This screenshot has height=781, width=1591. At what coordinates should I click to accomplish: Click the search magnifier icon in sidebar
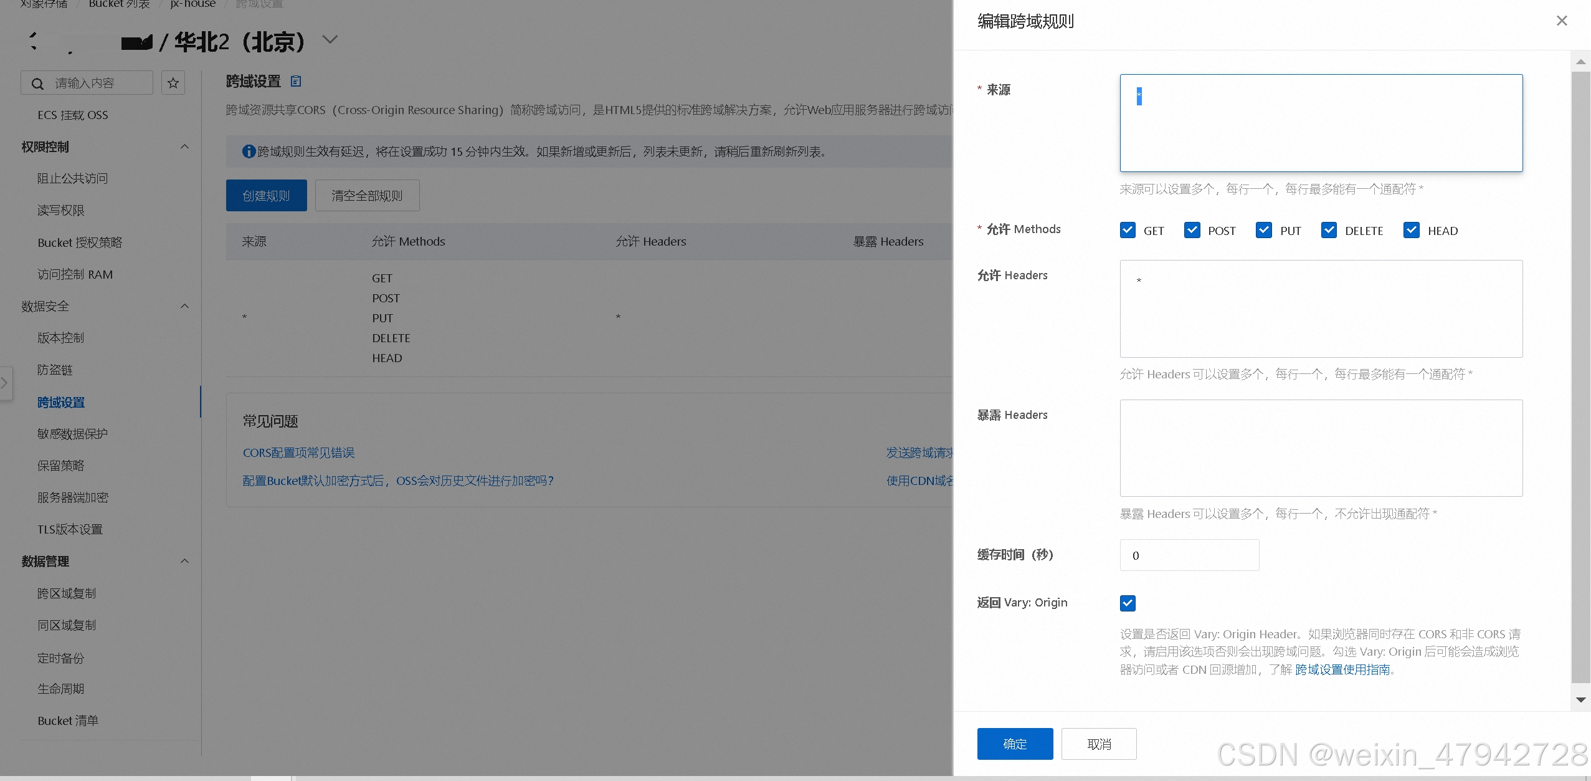click(x=37, y=84)
